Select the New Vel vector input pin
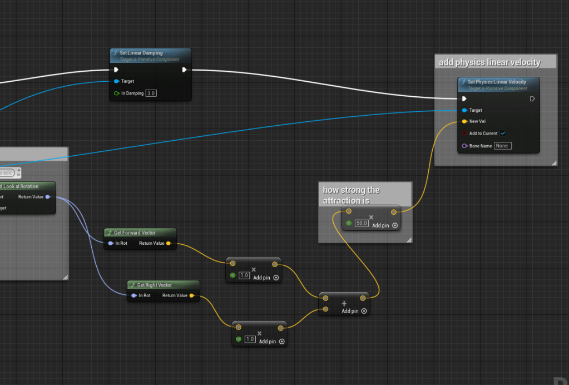Screen dimensions: 569x385 (464, 121)
